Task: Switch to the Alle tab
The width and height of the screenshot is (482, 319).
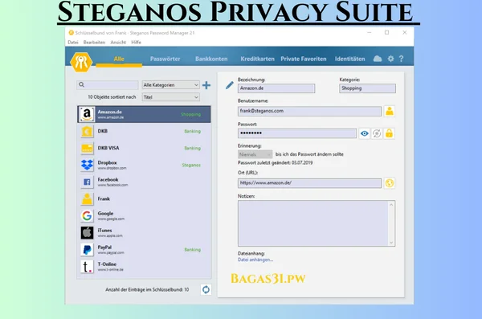Action: (119, 59)
